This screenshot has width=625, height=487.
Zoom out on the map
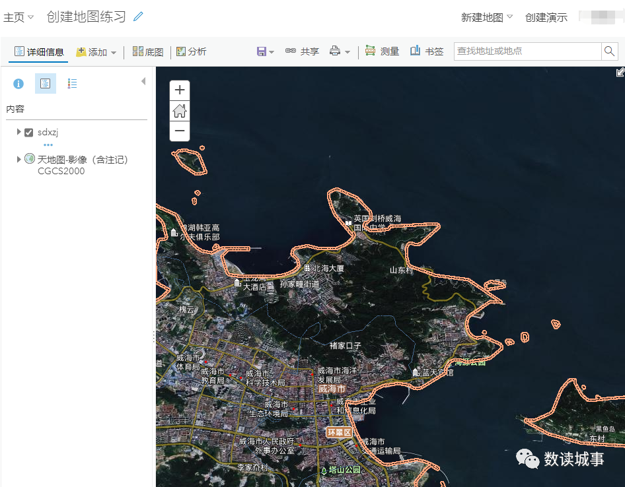click(x=180, y=131)
